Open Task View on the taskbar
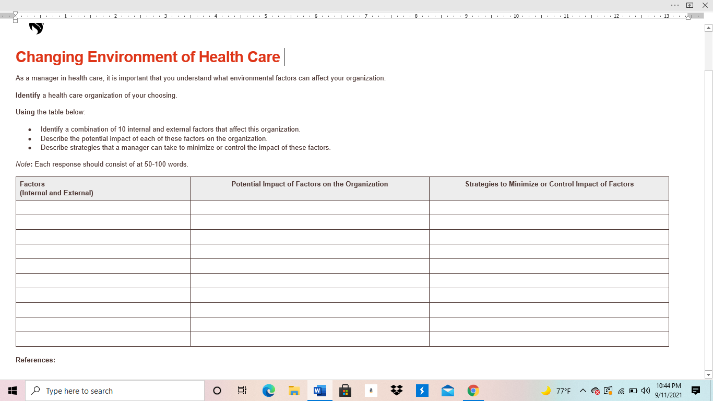The width and height of the screenshot is (713, 401). point(242,391)
